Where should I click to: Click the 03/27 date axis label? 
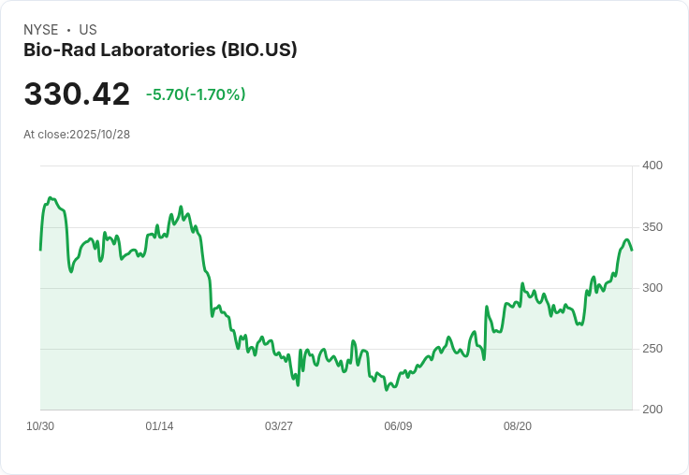(279, 426)
